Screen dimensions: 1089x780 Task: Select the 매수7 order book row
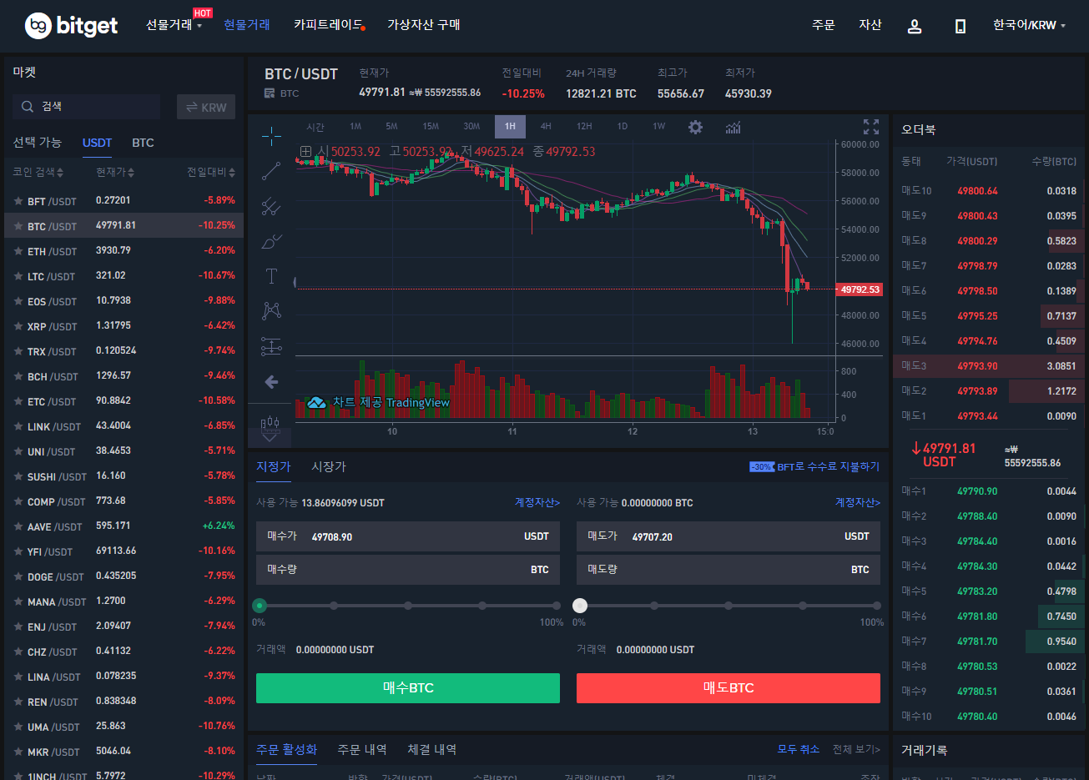[989, 642]
